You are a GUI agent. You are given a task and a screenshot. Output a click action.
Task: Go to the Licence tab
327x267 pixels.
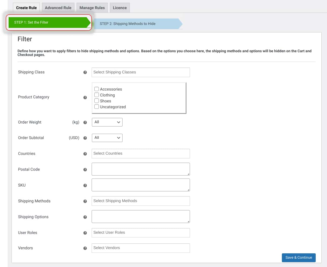[120, 8]
